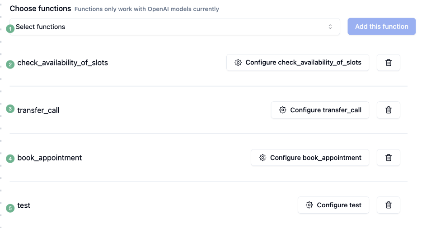This screenshot has width=422, height=228.
Task: Click trash icon for transfer_call
Action: coord(388,110)
